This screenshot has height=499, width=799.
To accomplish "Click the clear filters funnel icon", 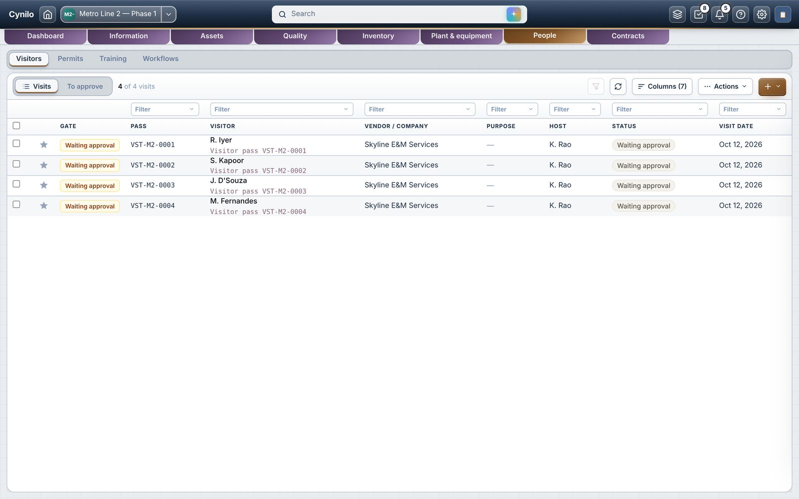I will pos(596,86).
